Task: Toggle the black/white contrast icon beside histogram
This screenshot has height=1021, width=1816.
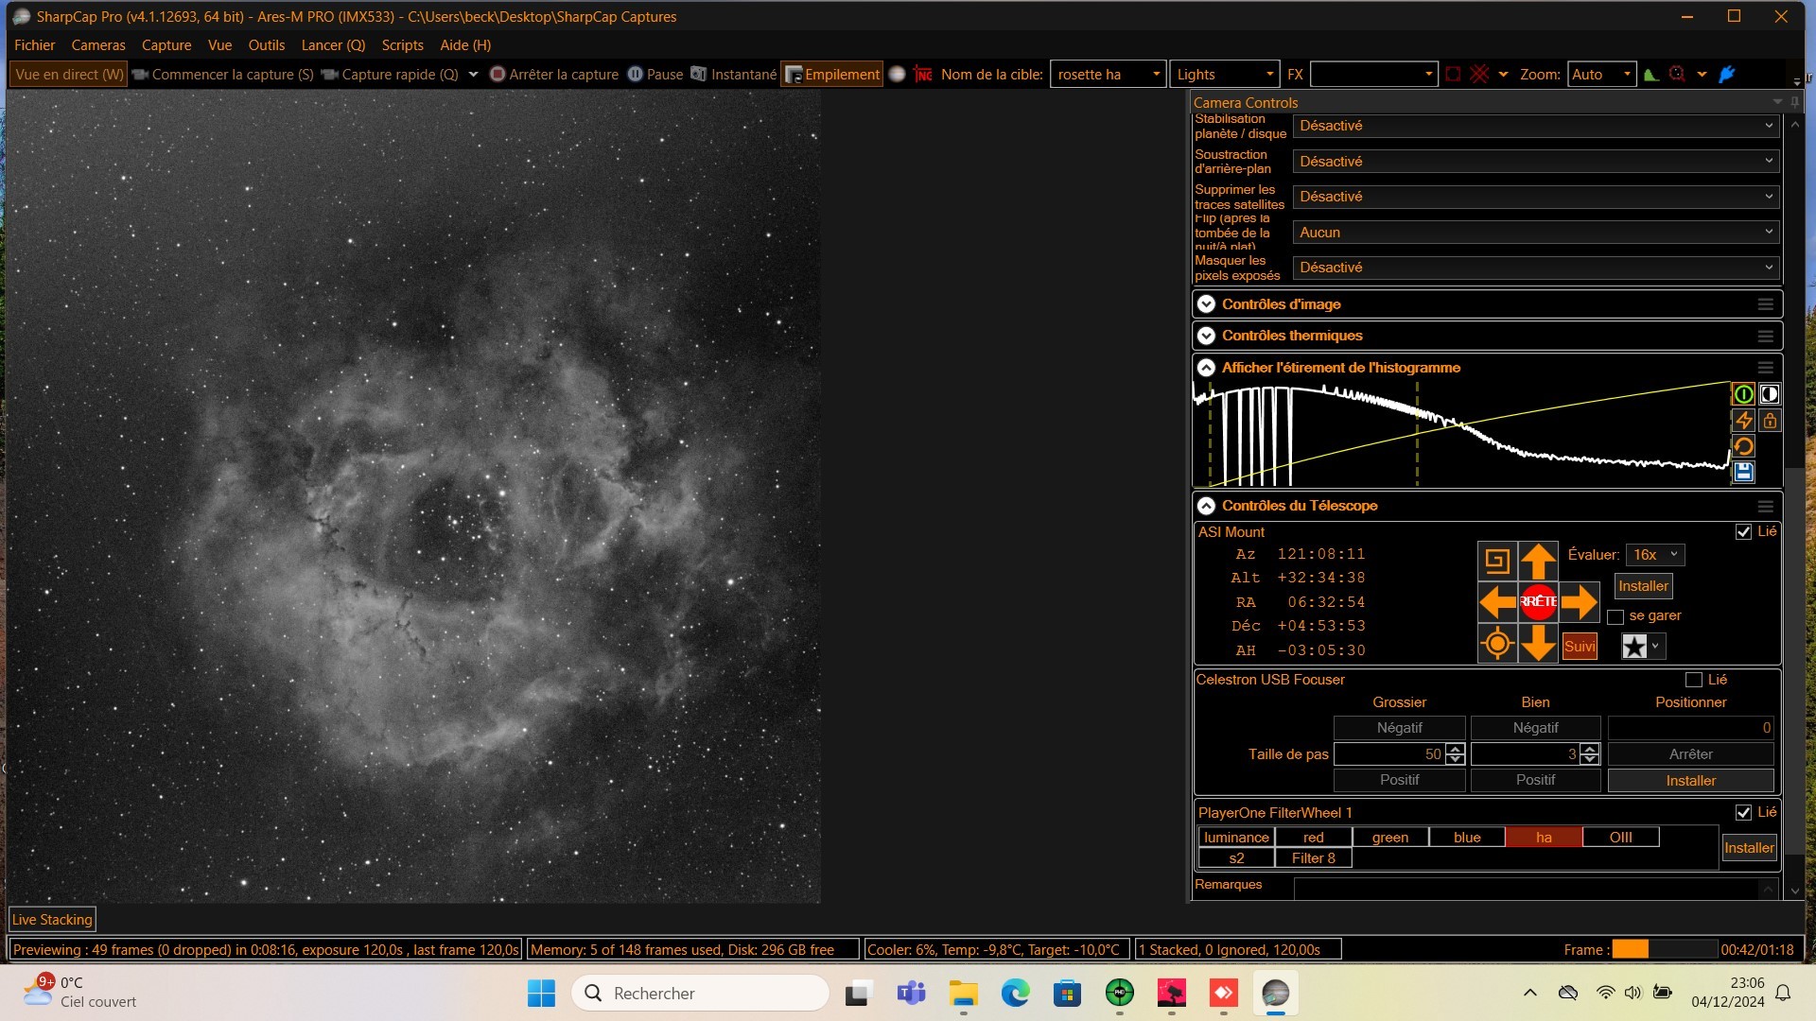Action: [1770, 394]
